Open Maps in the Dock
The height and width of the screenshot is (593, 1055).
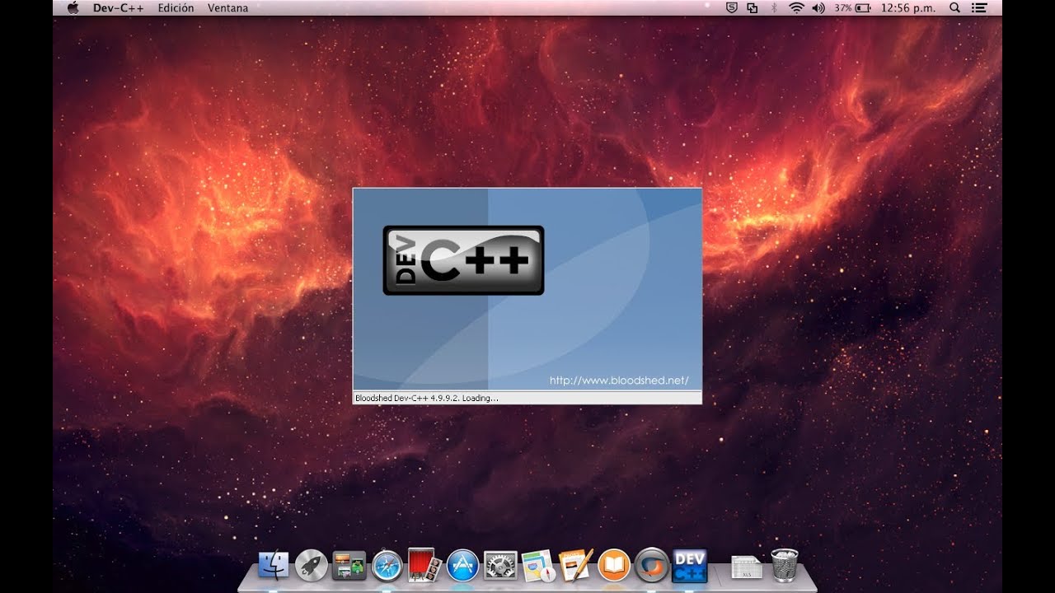click(x=538, y=566)
